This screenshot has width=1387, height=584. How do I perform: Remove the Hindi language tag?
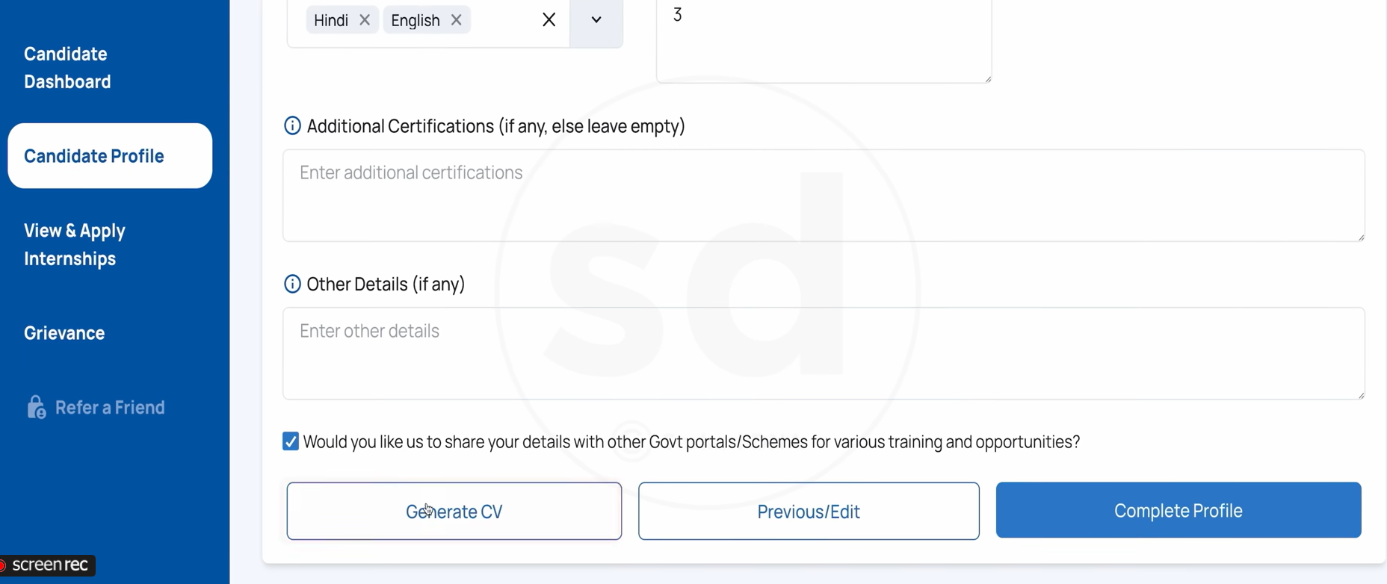365,20
